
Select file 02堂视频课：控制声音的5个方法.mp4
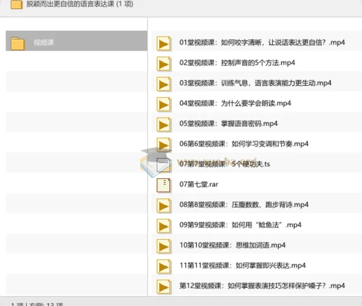(237, 63)
